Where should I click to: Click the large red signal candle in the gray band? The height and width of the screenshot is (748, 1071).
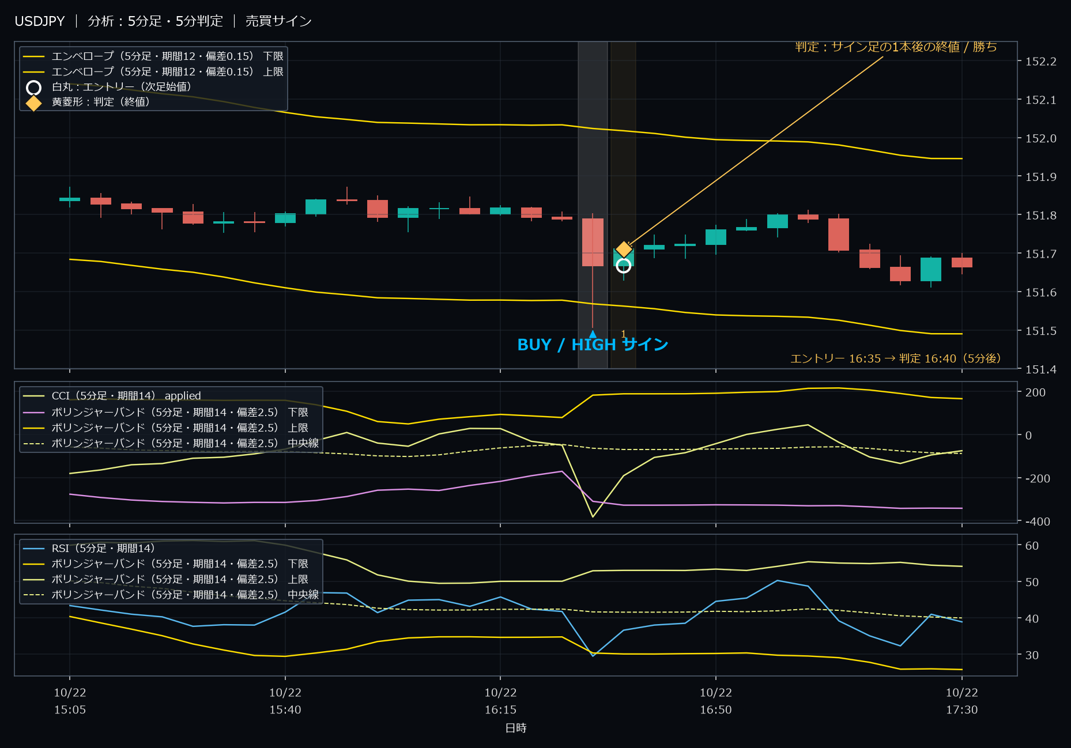[x=593, y=242]
